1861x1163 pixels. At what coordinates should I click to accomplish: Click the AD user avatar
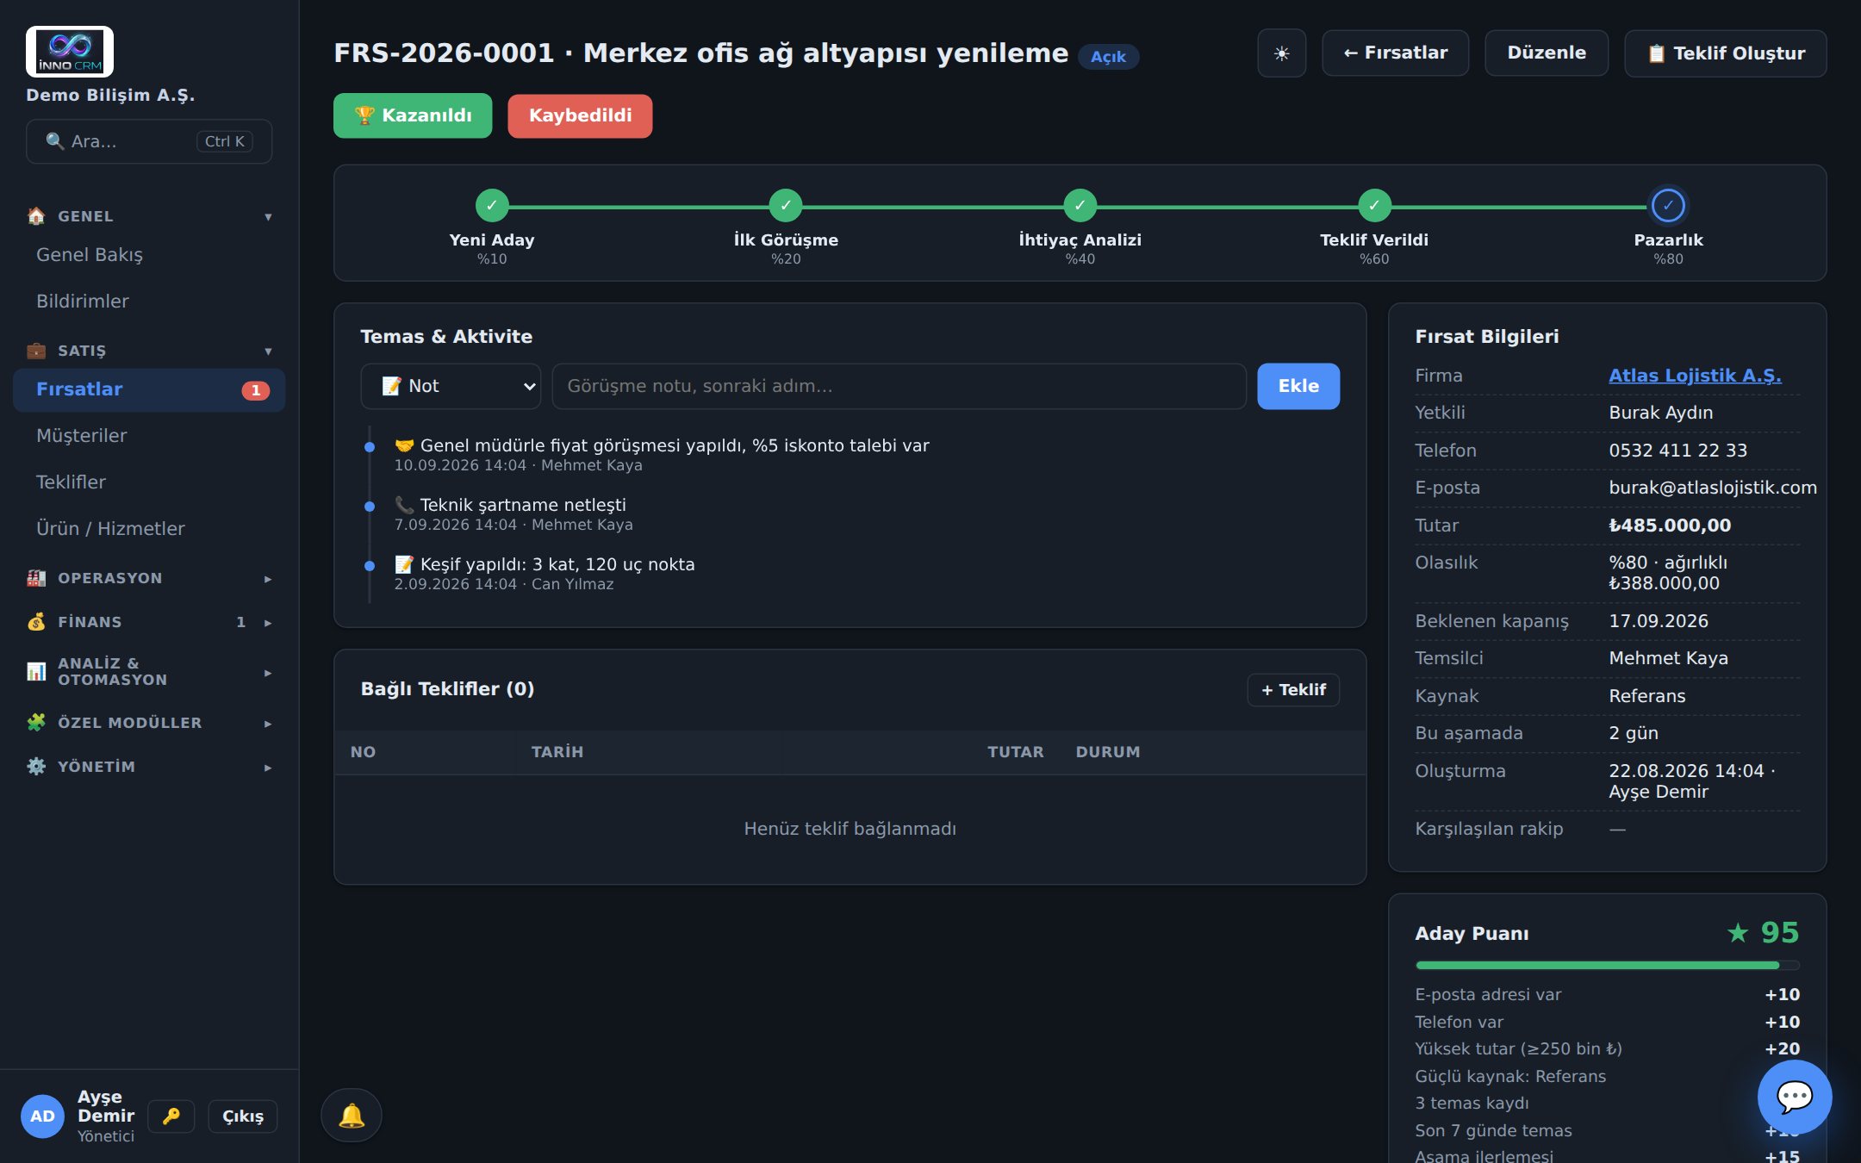(x=43, y=1116)
